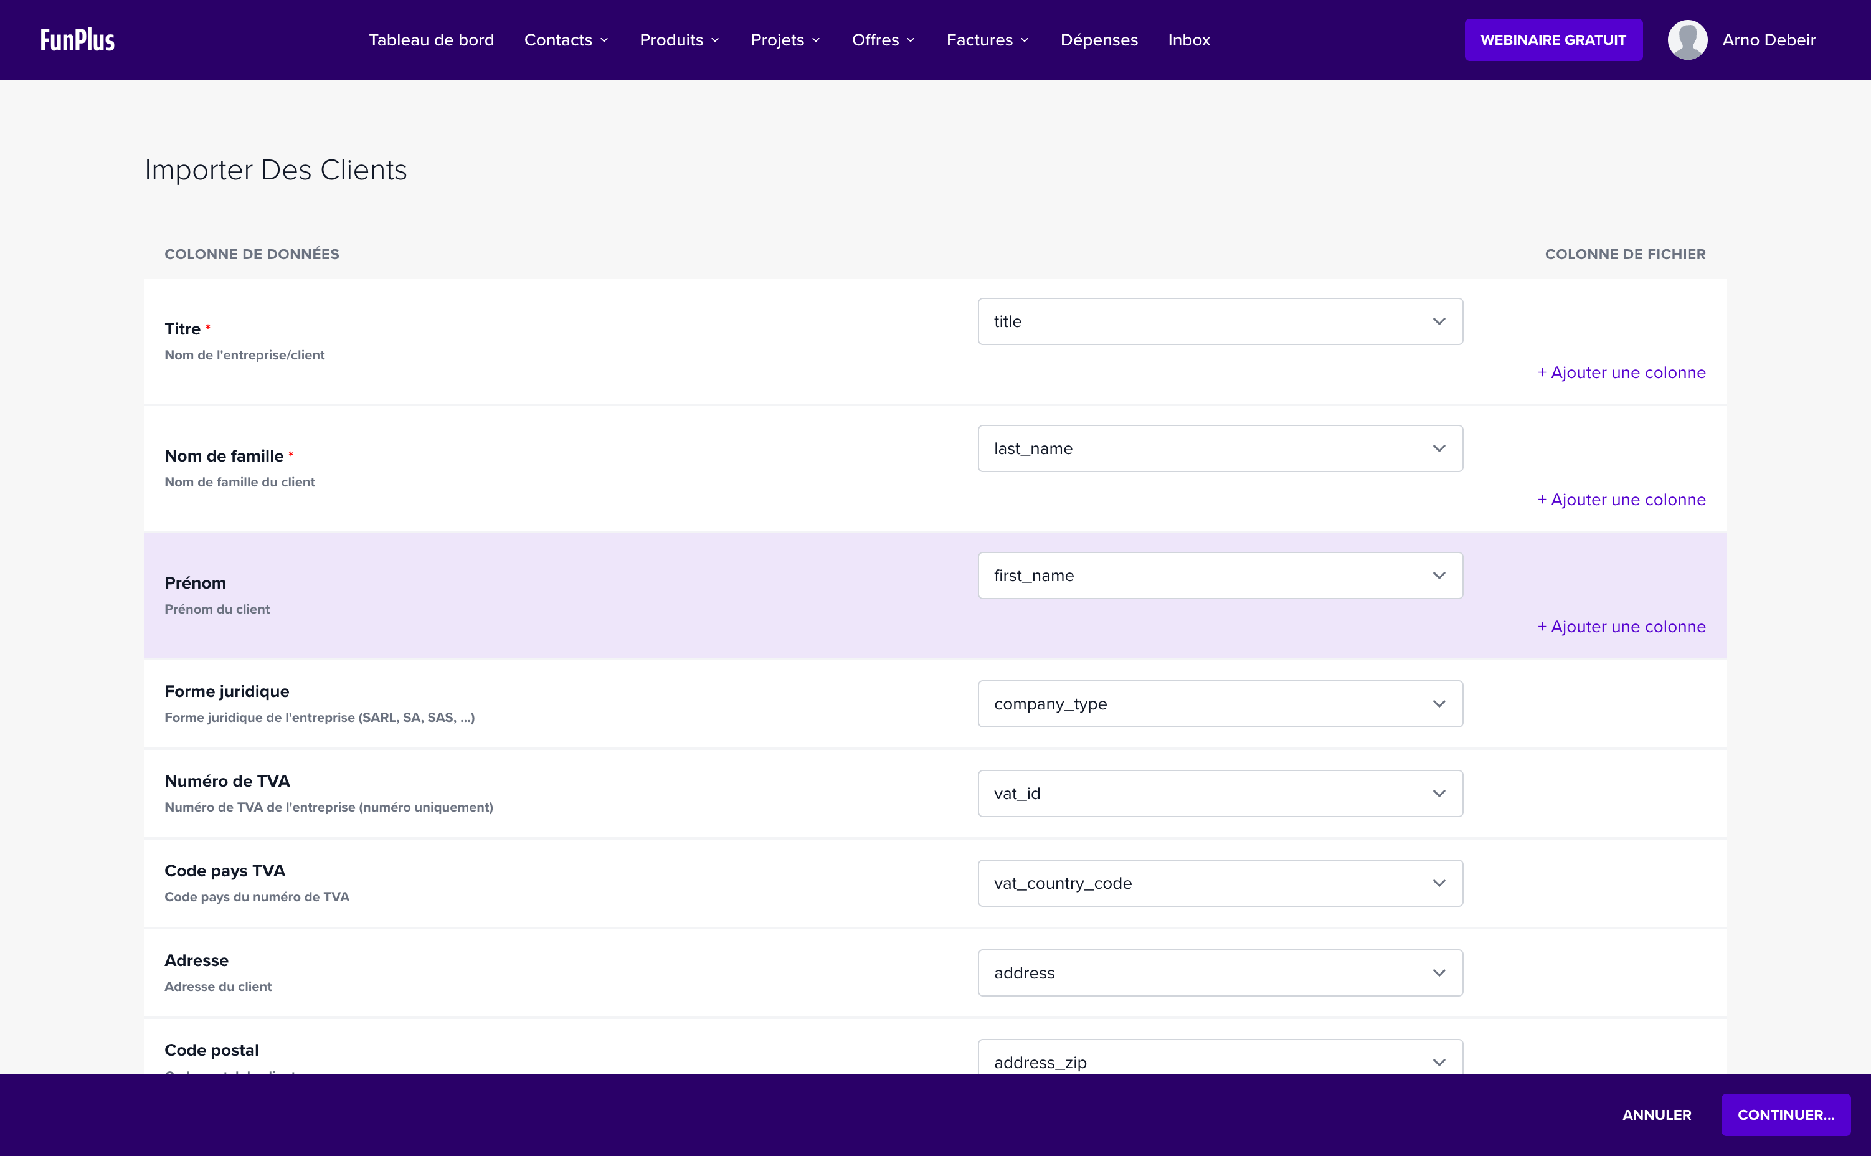
Task: Open the vat_country_code dropdown
Action: [1220, 883]
